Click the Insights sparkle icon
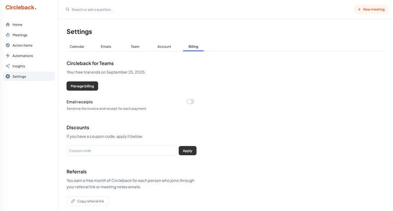 click(8, 66)
